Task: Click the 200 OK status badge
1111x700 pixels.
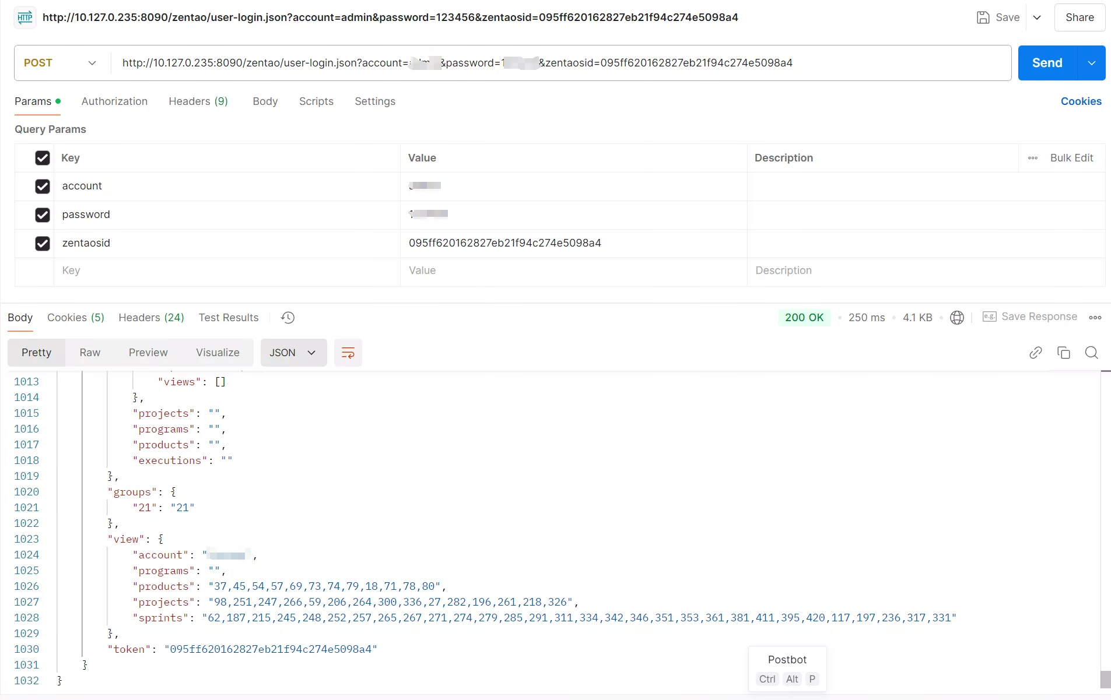Action: click(x=804, y=318)
